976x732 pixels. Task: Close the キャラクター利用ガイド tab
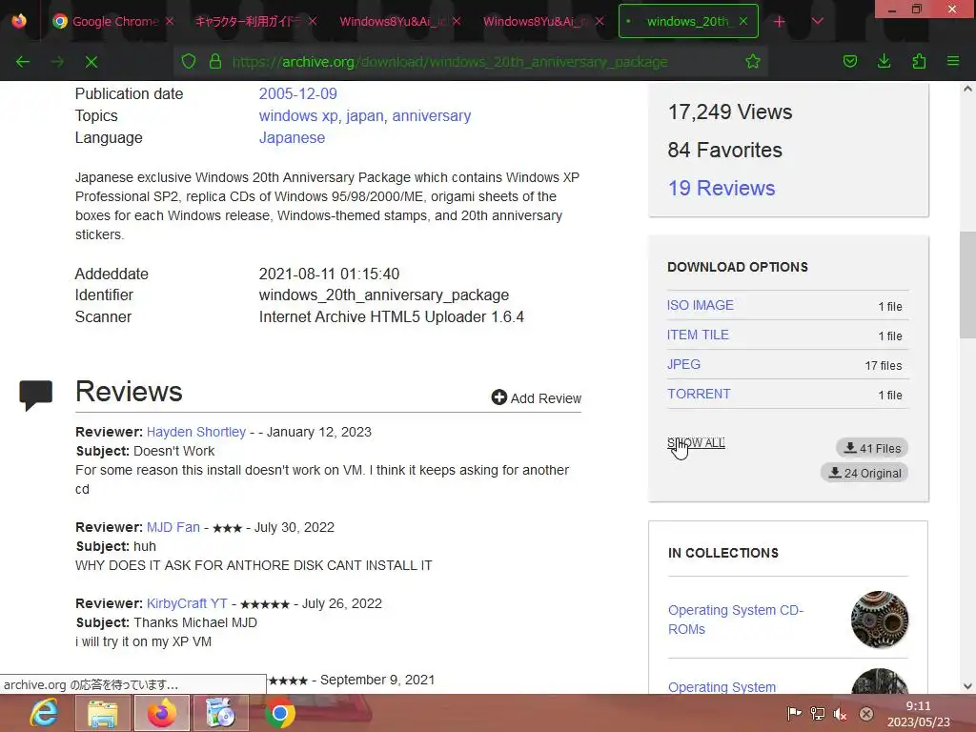tap(313, 21)
